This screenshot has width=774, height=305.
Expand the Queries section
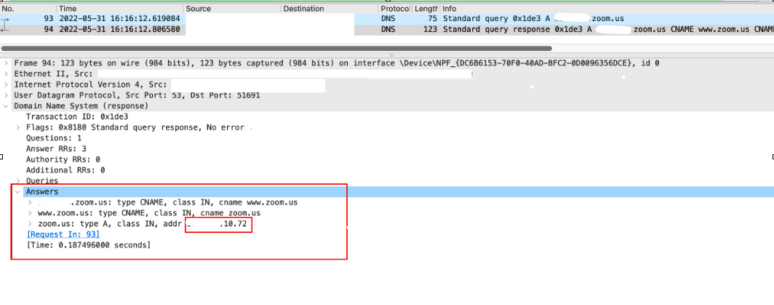[18, 181]
